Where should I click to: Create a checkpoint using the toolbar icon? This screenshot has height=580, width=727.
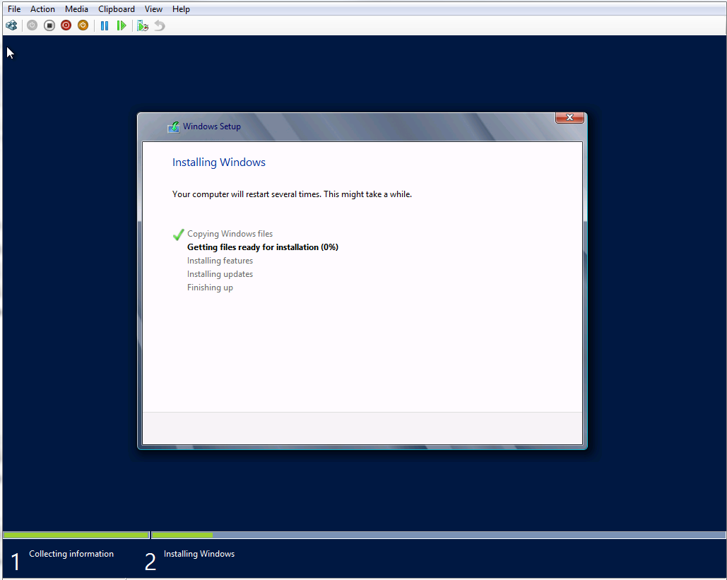pyautogui.click(x=143, y=25)
